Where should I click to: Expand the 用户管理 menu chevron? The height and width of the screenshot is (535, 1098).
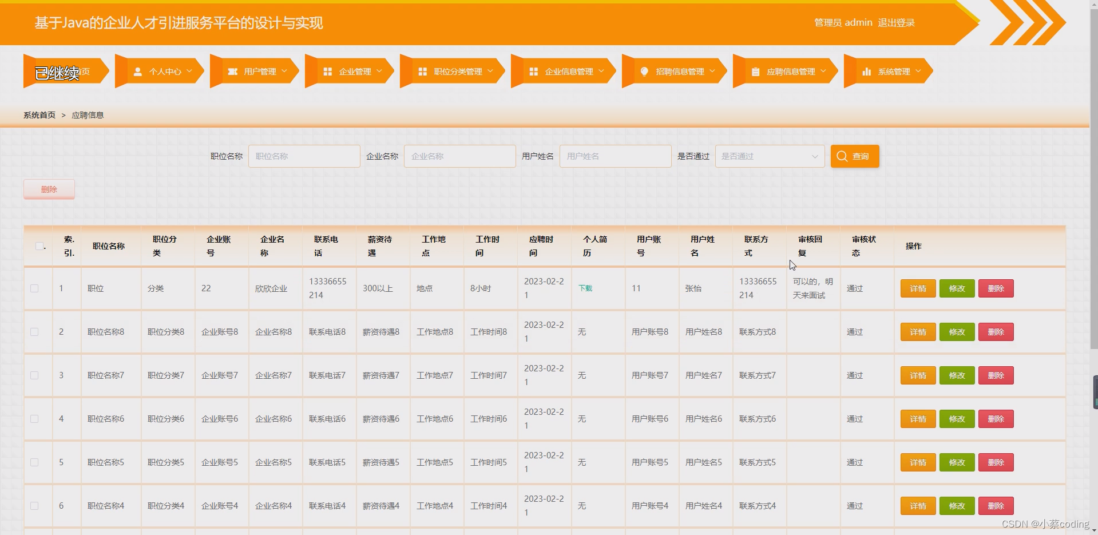tap(284, 72)
